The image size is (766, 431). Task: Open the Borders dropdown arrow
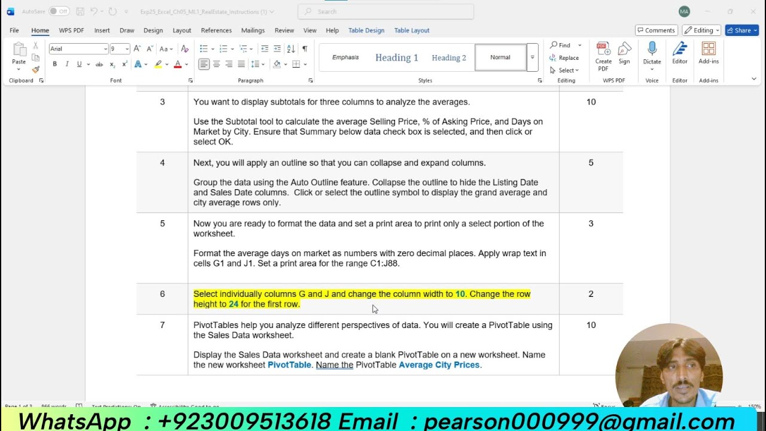305,64
